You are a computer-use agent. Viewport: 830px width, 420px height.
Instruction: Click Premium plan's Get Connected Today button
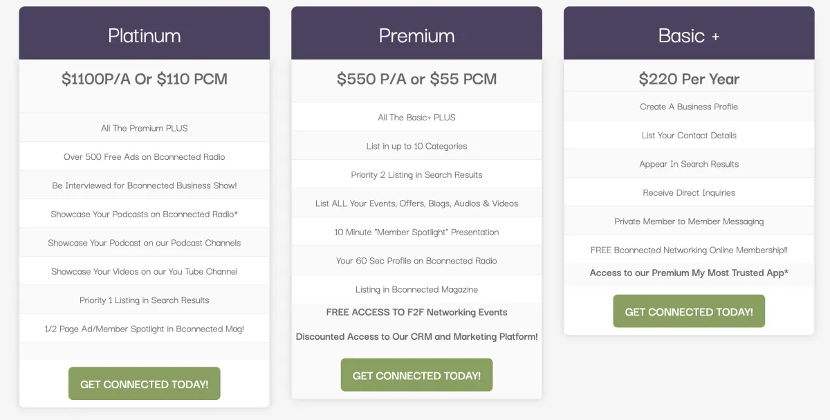pos(416,375)
